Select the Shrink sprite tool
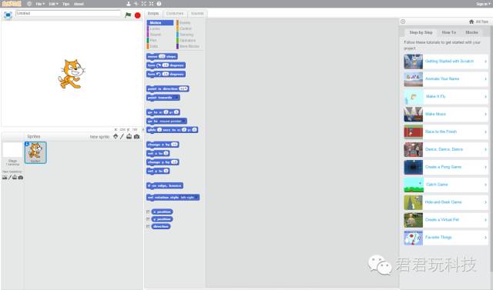This screenshot has width=493, height=290. tap(151, 4)
